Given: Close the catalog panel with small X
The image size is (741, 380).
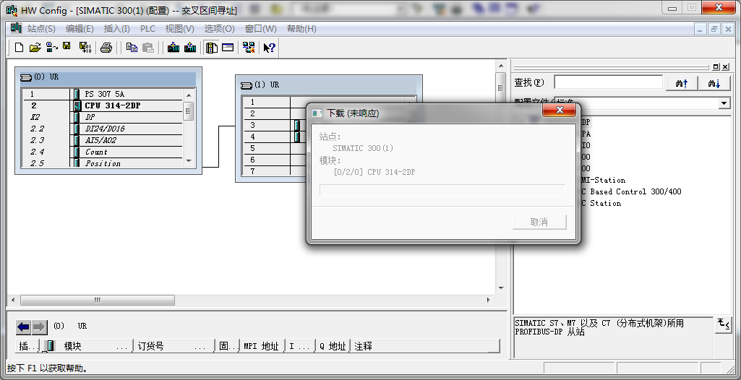Looking at the screenshot, I should coord(724,66).
